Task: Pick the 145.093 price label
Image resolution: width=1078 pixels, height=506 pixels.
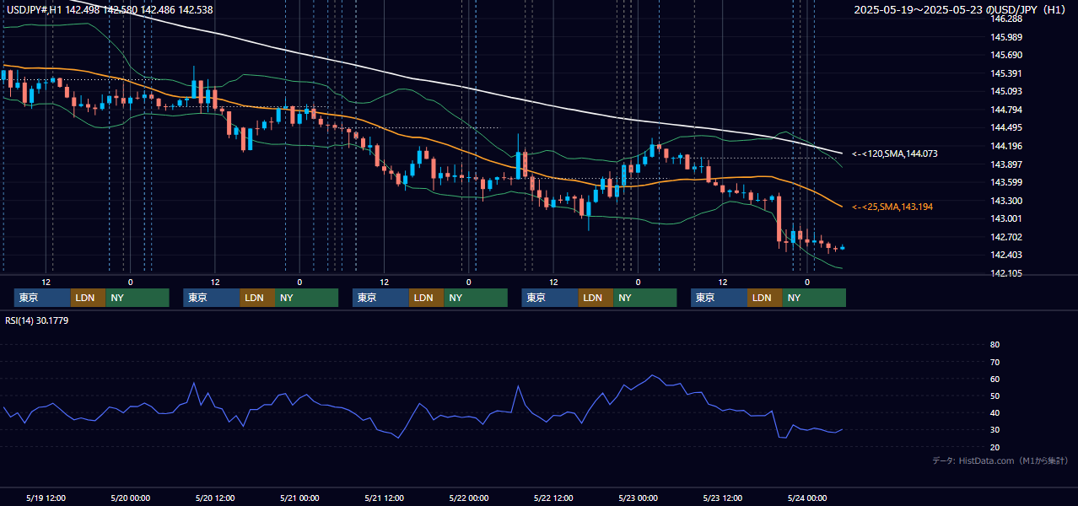Action: [1006, 91]
